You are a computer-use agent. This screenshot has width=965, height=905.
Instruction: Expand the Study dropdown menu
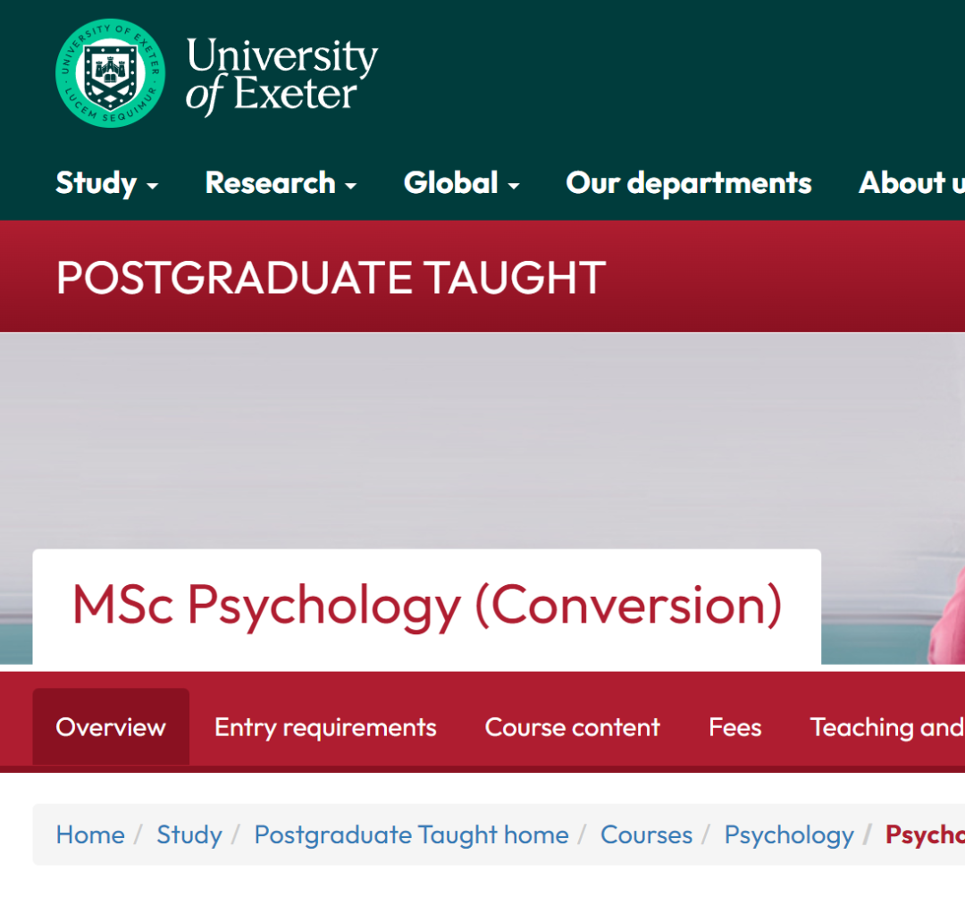(x=107, y=183)
